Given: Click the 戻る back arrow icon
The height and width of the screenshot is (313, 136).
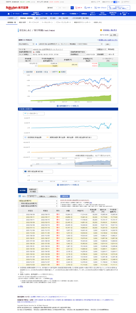Looking at the screenshot, I should 19,286.
